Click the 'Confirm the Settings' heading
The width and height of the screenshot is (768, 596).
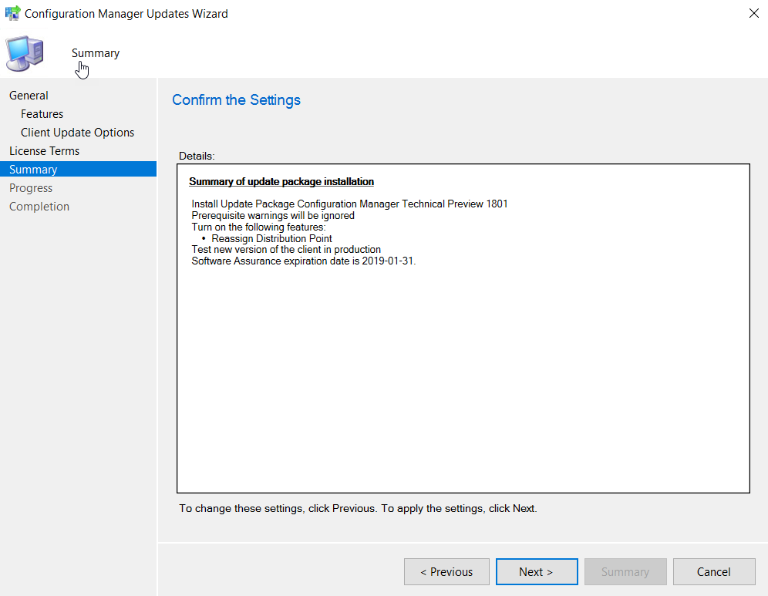(x=236, y=100)
